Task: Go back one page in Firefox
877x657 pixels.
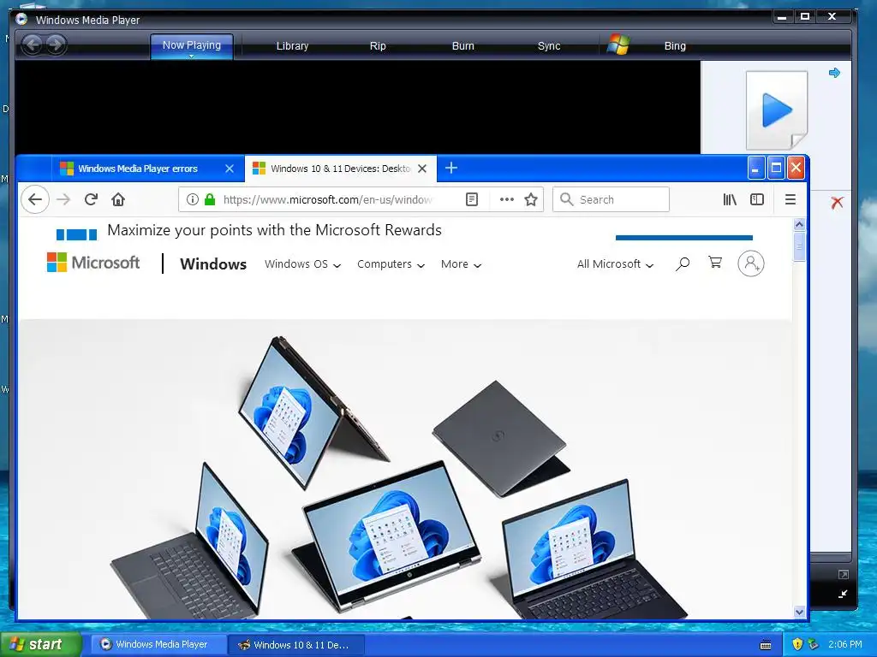Action: point(34,199)
